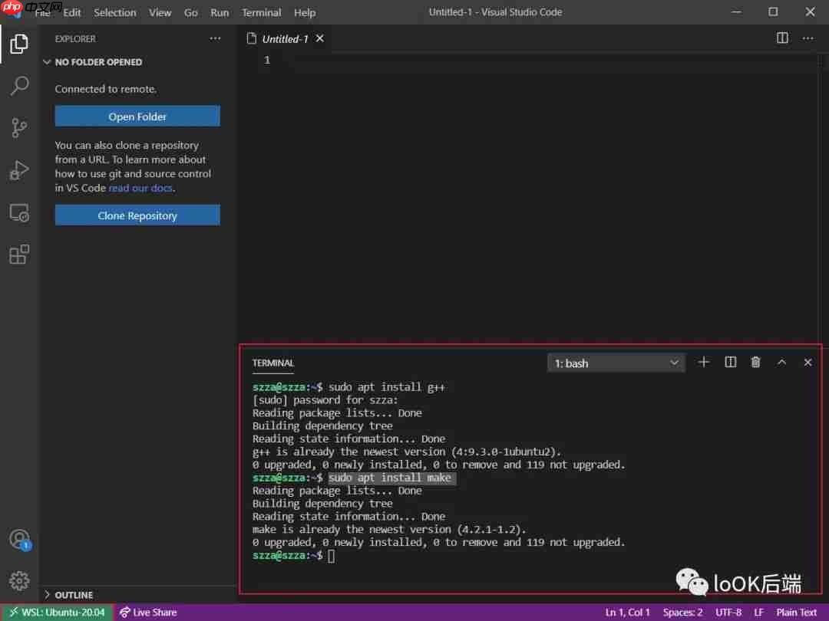
Task: Kill the terminal with the trash icon
Action: pyautogui.click(x=755, y=362)
